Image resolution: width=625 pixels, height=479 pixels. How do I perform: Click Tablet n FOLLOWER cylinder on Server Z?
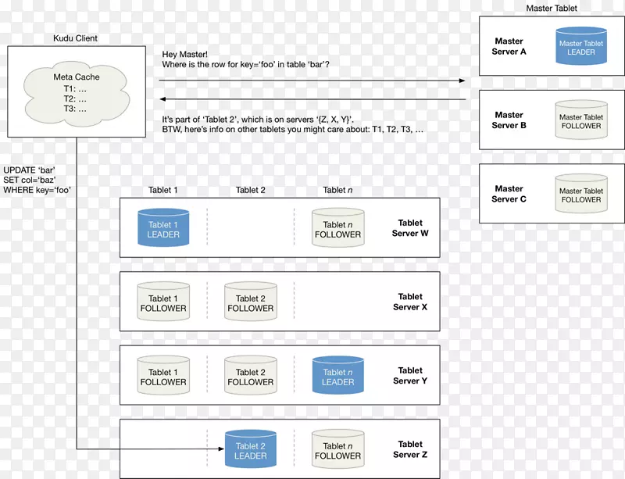coord(337,449)
